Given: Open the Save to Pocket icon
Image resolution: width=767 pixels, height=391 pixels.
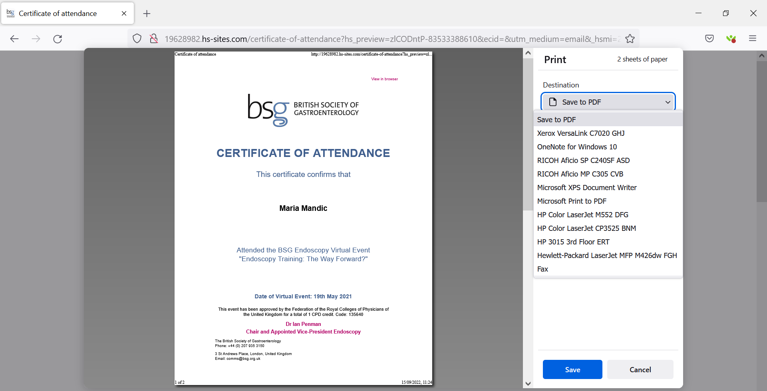Looking at the screenshot, I should [x=709, y=39].
